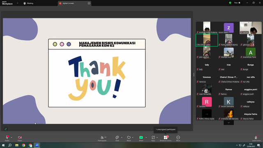Click the taskbar clock and date
This screenshot has width=263, height=148.
[251, 145]
